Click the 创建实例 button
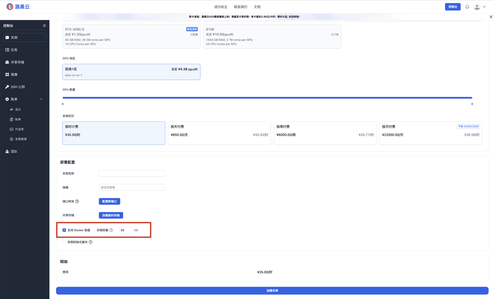This screenshot has width=494, height=299. (x=272, y=291)
